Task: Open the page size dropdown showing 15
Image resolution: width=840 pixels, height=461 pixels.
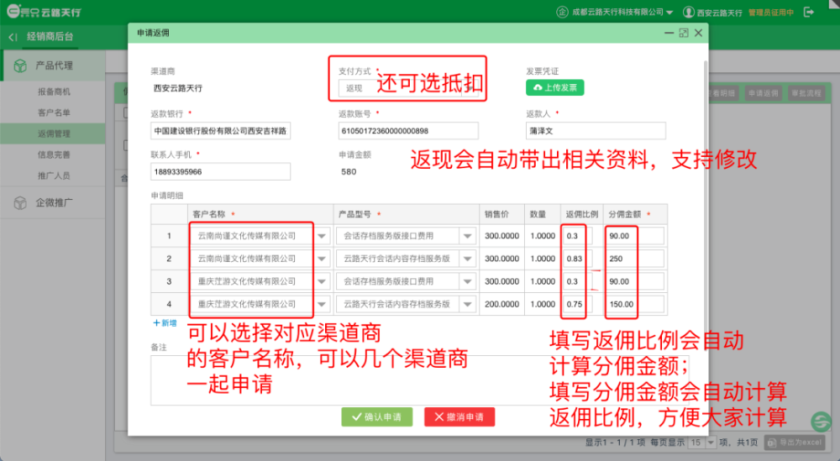Action: click(711, 443)
